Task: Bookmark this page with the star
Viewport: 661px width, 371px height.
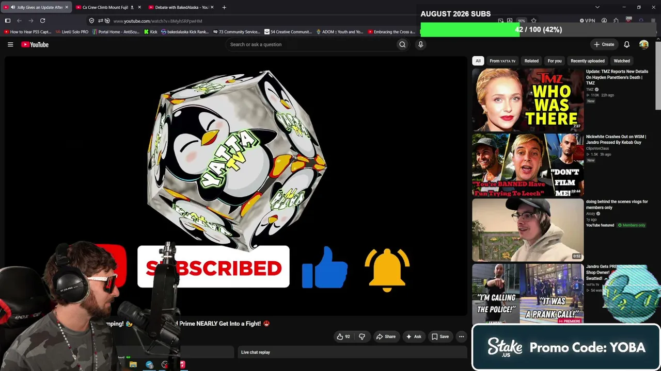Action: [x=533, y=21]
